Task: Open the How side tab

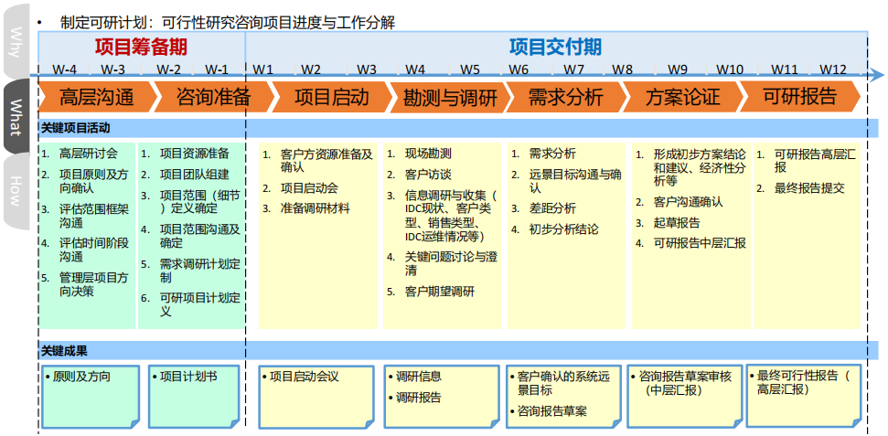Action: [x=16, y=191]
